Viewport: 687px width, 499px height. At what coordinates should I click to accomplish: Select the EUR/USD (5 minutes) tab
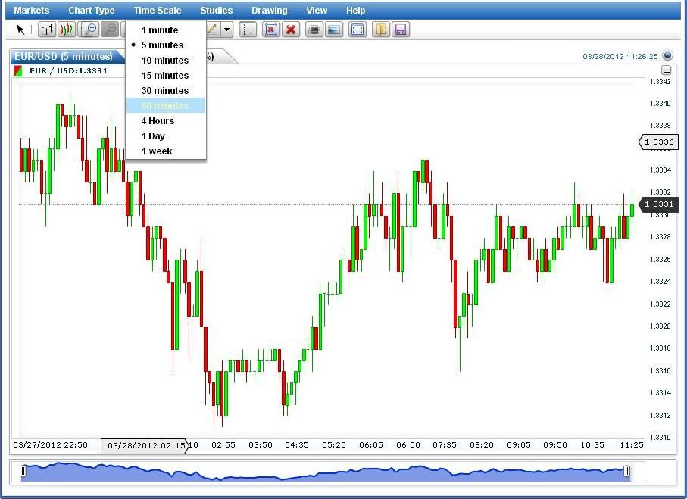(66, 57)
